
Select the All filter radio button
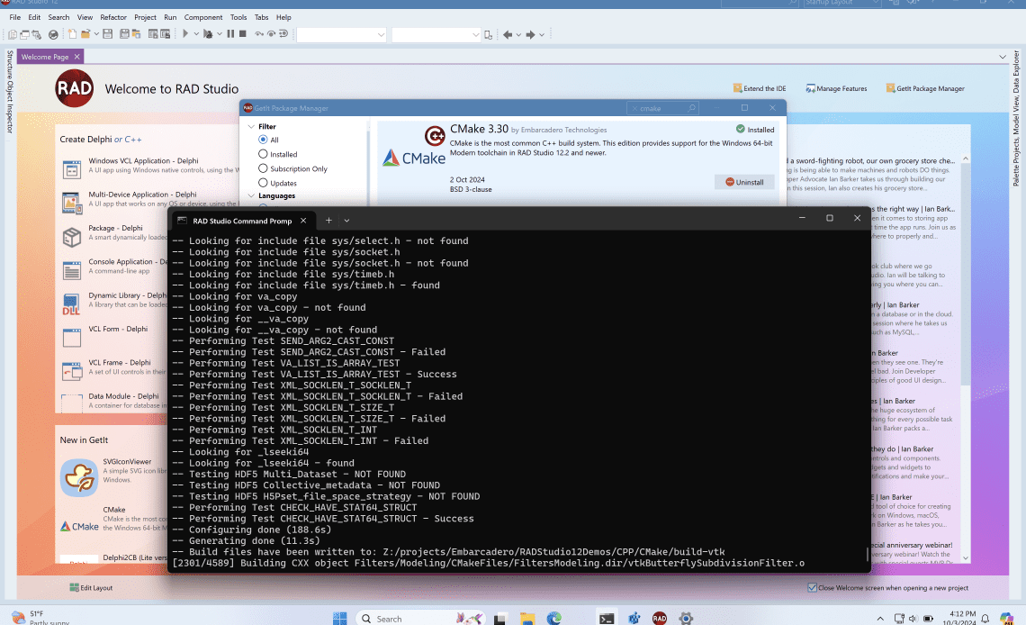[x=263, y=140]
